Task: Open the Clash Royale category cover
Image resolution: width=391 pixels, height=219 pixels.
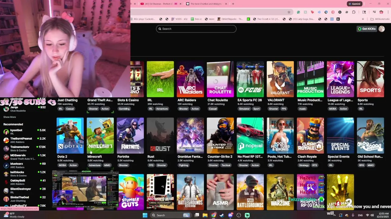Action: [x=310, y=136]
